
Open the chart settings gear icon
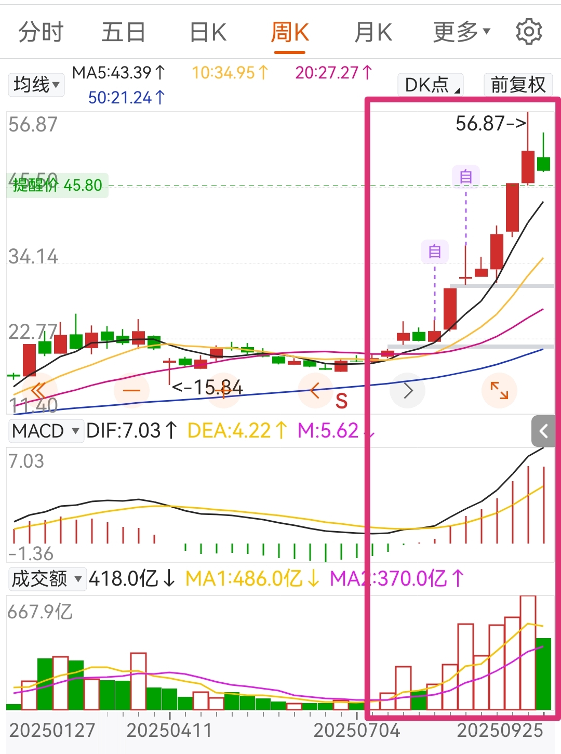pyautogui.click(x=529, y=32)
